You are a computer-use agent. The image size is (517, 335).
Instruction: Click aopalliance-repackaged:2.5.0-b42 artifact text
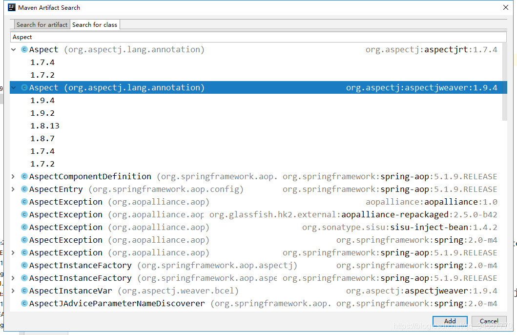[419, 215]
